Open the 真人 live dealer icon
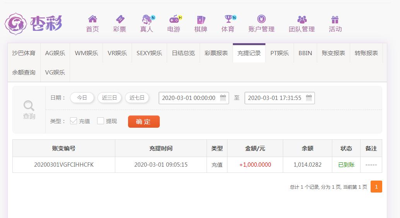 [x=147, y=19]
